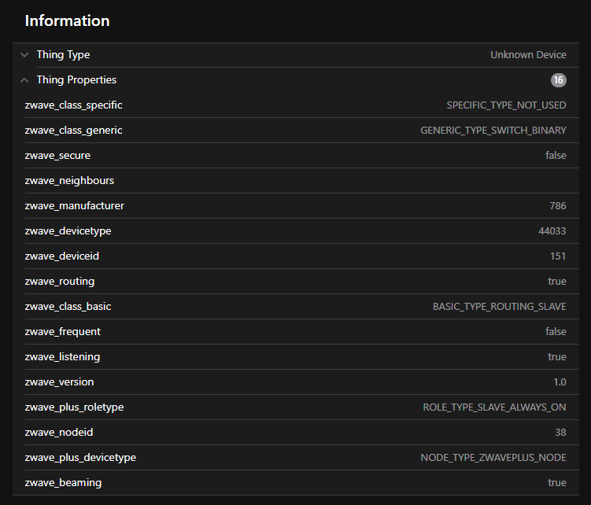Click the zwave_nodeid value 38
The width and height of the screenshot is (591, 505).
(x=560, y=433)
